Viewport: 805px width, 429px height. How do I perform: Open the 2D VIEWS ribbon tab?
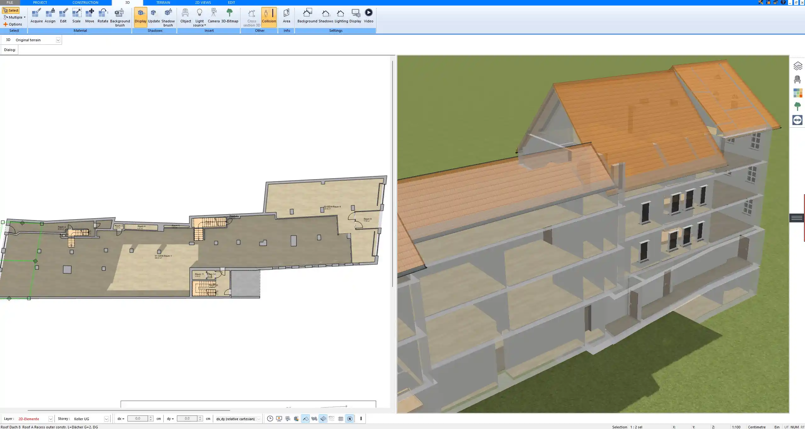coord(202,3)
